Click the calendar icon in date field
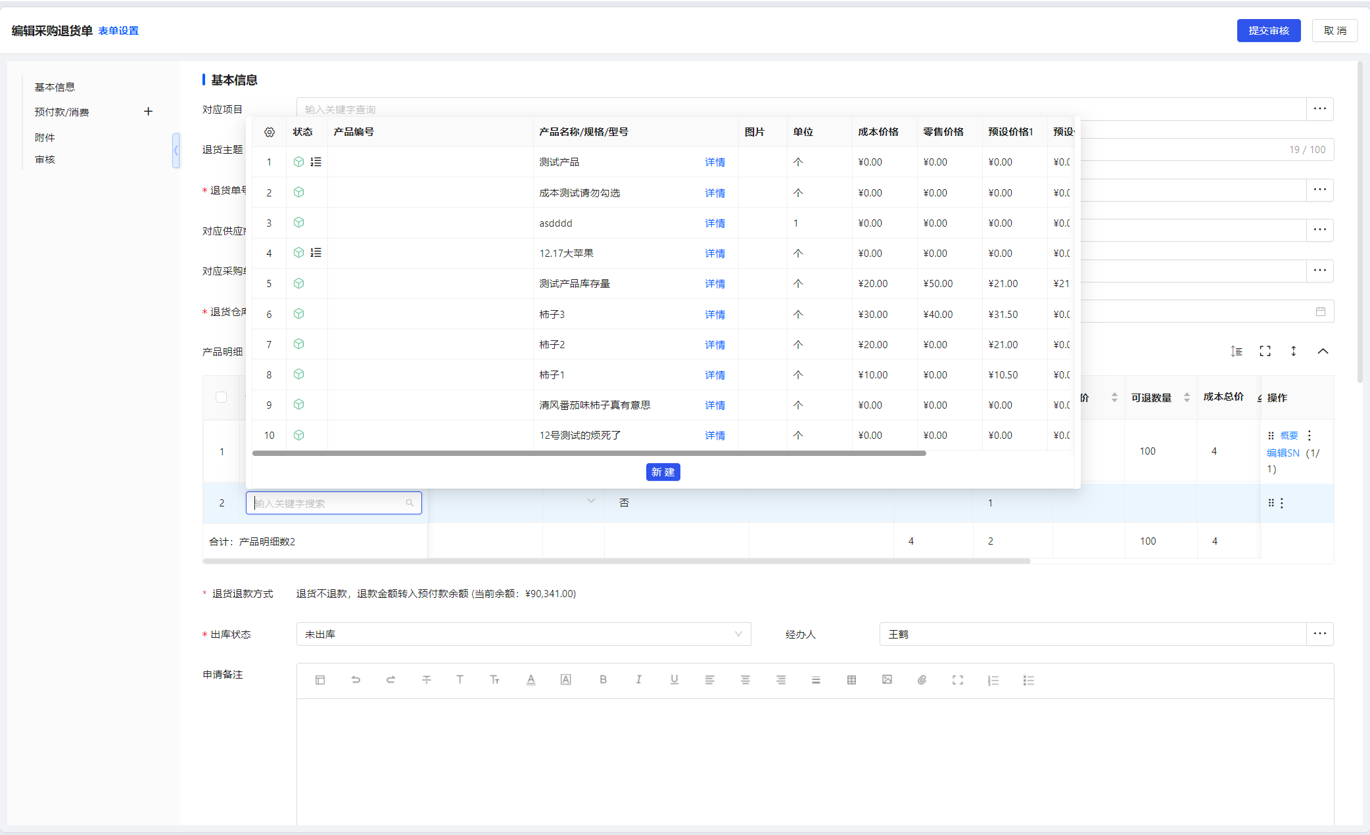This screenshot has height=835, width=1370. point(1320,311)
